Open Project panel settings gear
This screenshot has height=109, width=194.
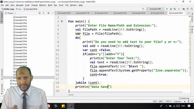tap(48, 13)
